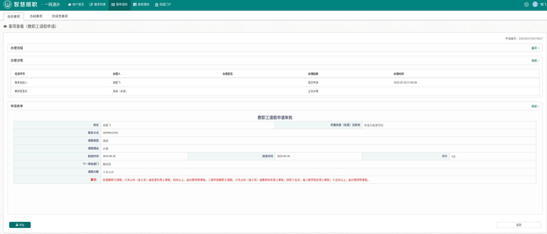Open 我申请的 in the top navigation
The width and height of the screenshot is (547, 234).
tap(119, 4)
